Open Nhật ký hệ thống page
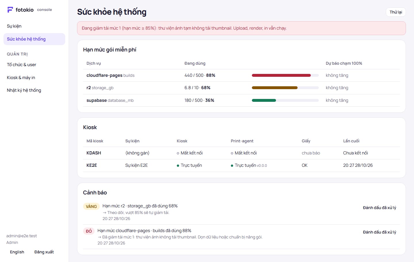This screenshot has height=262, width=414. (x=34, y=90)
